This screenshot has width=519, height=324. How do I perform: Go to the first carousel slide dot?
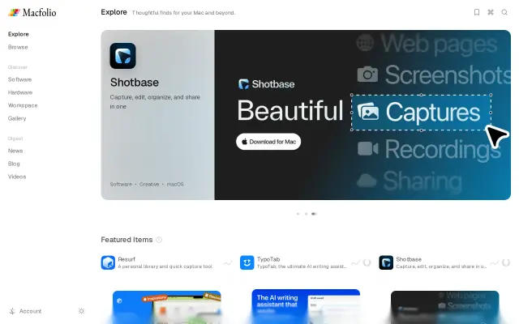point(298,214)
